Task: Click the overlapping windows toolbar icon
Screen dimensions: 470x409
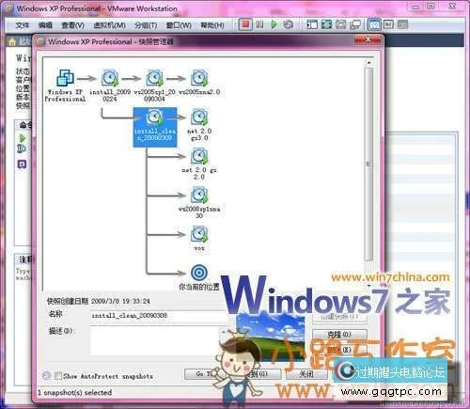Action: click(x=355, y=24)
